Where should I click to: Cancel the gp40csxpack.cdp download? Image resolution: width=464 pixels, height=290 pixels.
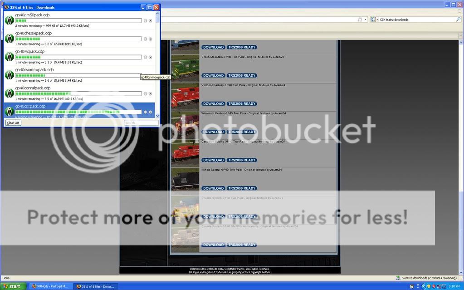tap(150, 112)
